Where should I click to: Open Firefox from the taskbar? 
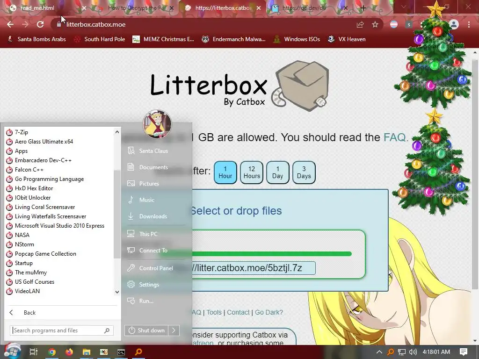click(69, 352)
